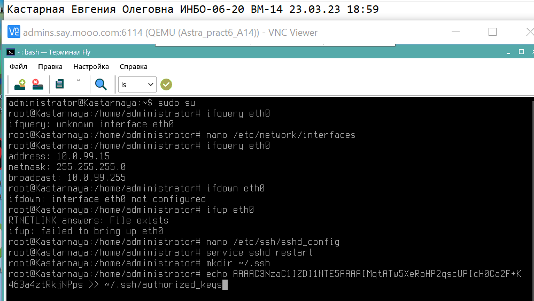This screenshot has width=534, height=301.
Task: Click the 'mkdir ~/.ssh' command
Action: pyautogui.click(x=238, y=263)
